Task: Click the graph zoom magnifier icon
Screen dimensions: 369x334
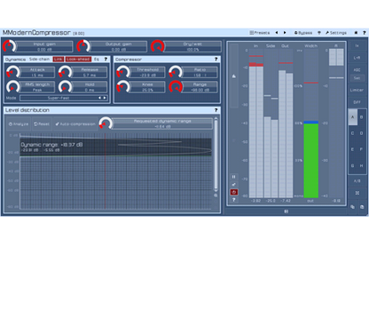Action: (x=216, y=195)
